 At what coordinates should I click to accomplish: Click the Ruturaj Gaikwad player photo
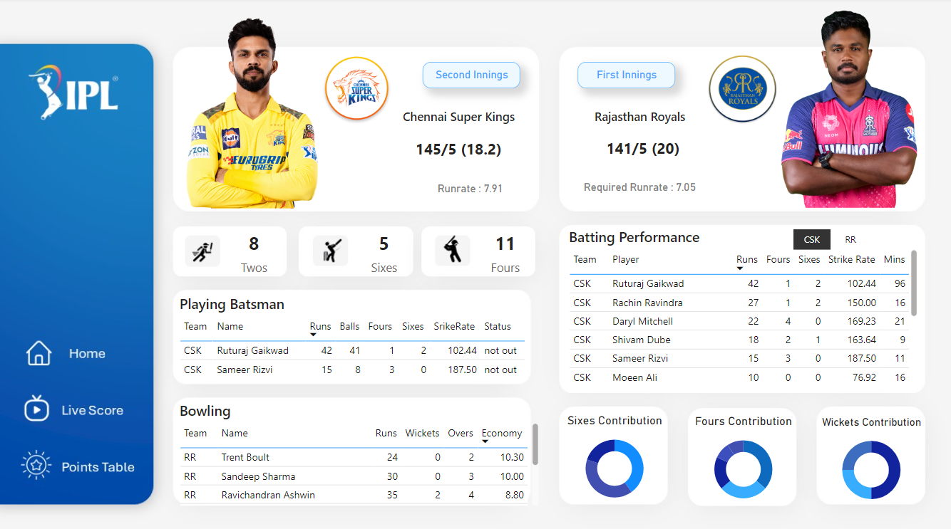[252, 114]
